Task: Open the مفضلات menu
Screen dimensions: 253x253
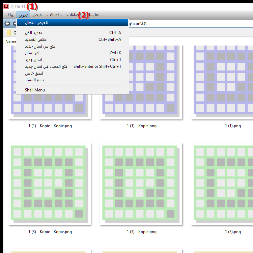Action: (x=54, y=15)
